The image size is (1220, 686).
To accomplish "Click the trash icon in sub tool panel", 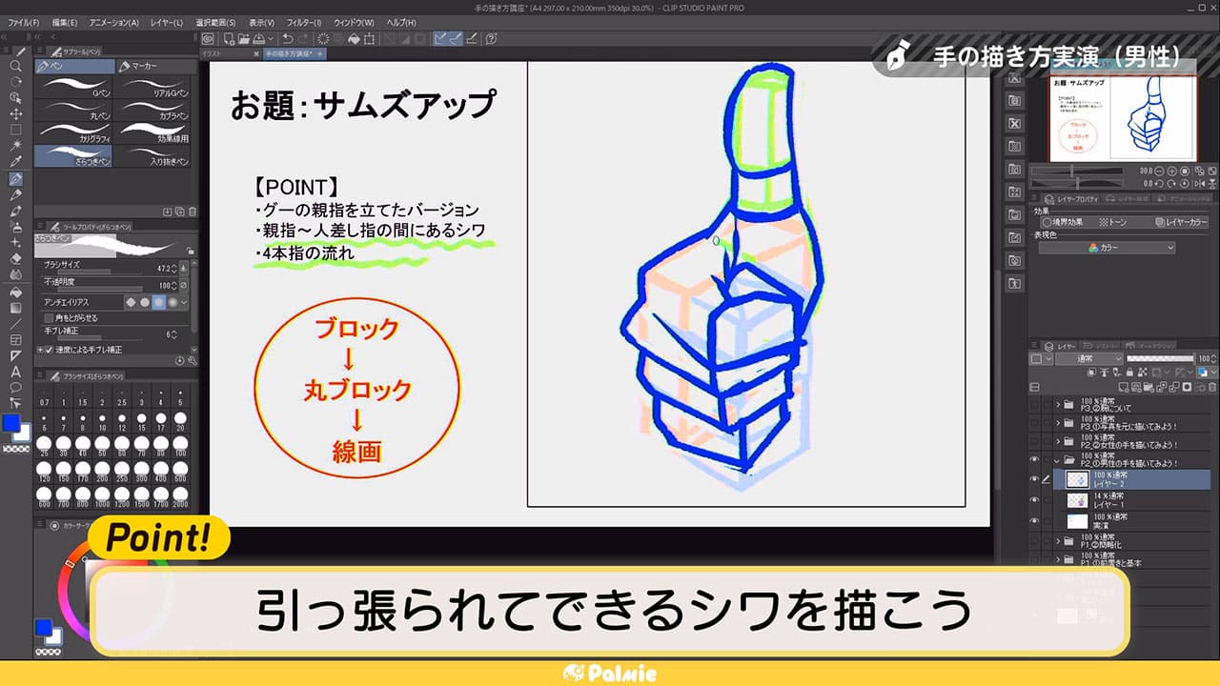I will pos(193,212).
